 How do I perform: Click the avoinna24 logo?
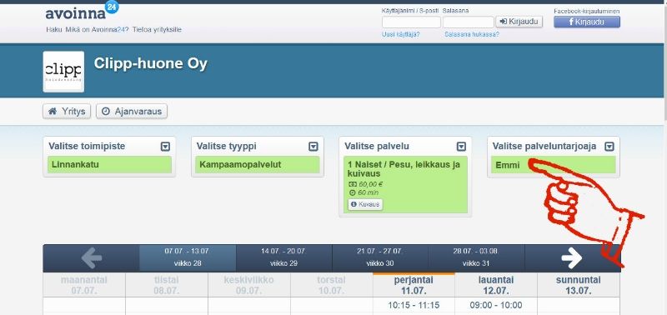coord(82,12)
